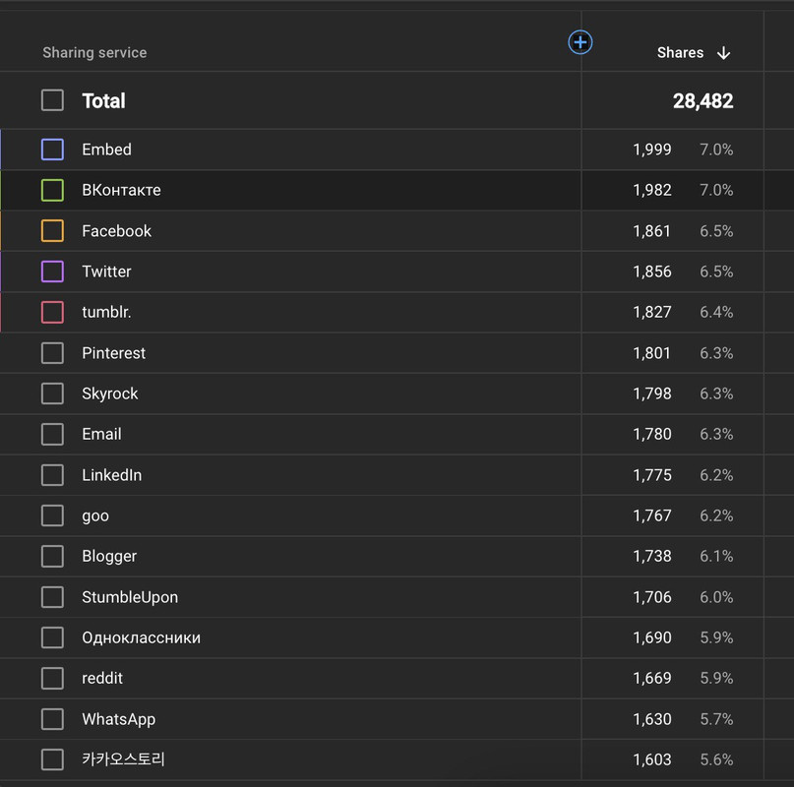Click the StumbleUpon service name
This screenshot has width=794, height=787.
click(130, 597)
